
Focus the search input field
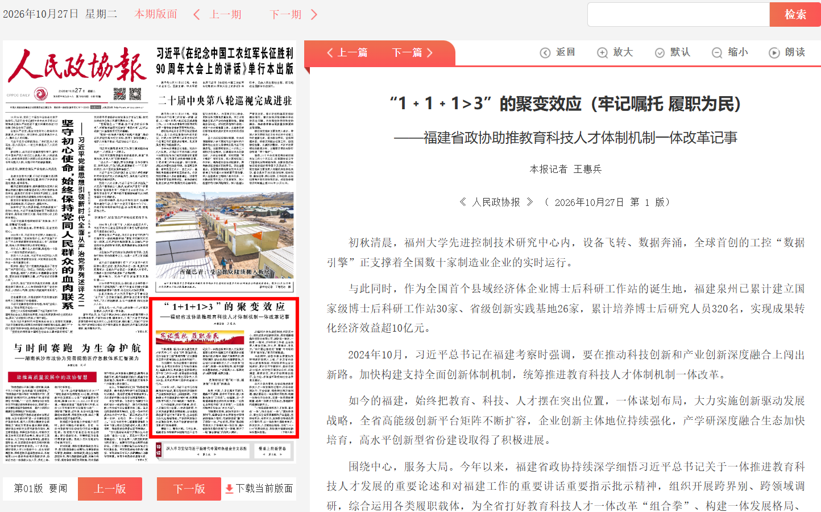click(678, 15)
